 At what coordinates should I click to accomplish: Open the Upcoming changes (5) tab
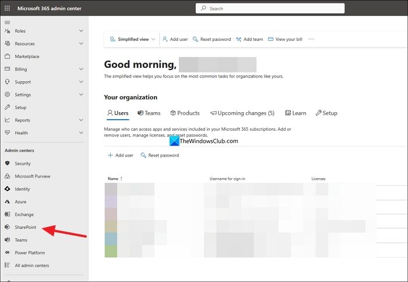(x=242, y=113)
